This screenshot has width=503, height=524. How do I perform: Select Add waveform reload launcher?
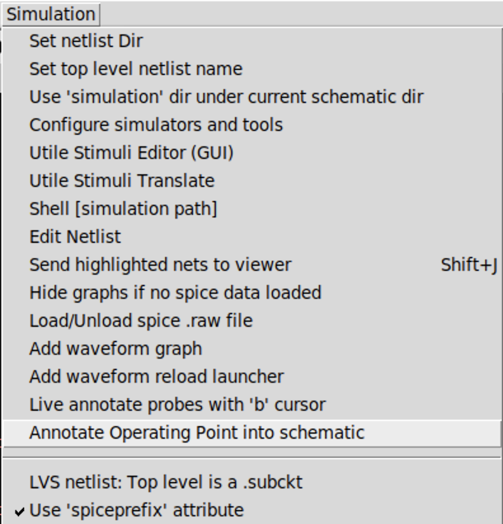252,376
